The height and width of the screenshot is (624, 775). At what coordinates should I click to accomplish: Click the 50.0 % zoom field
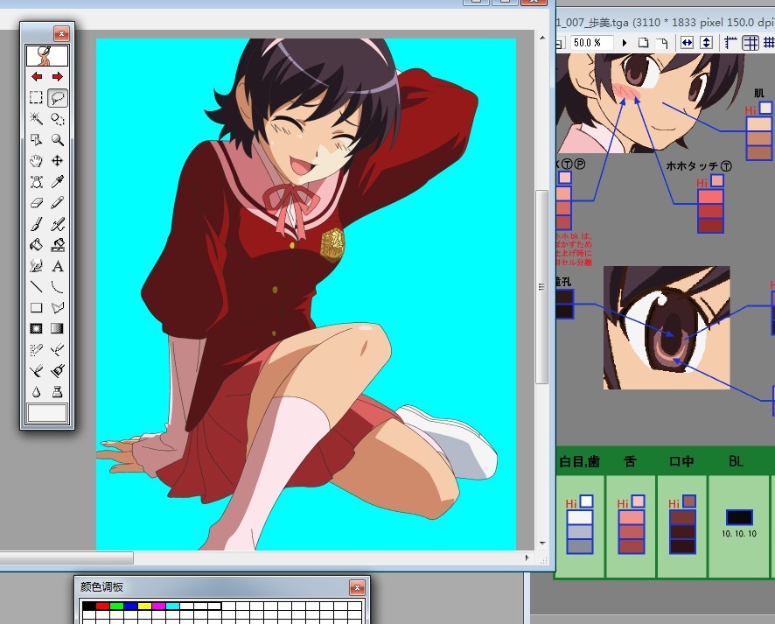coord(590,43)
